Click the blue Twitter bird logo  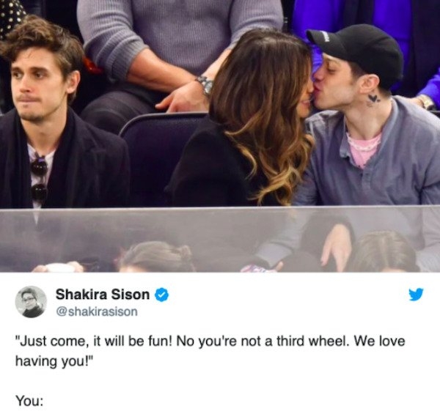pos(416,295)
